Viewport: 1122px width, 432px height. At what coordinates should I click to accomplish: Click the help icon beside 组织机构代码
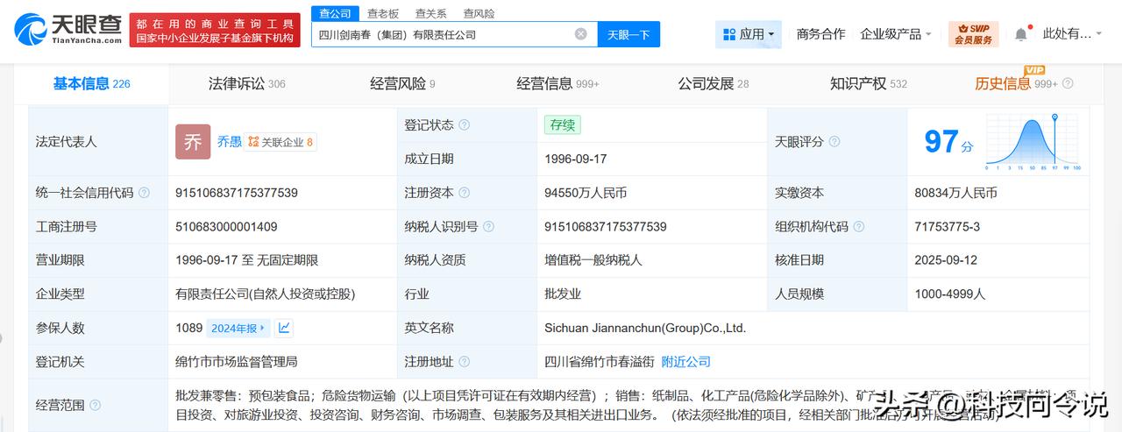(x=861, y=227)
